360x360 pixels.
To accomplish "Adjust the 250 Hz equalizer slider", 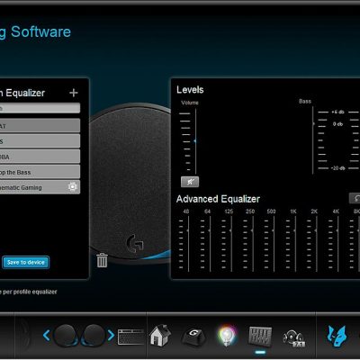I will point(252,244).
